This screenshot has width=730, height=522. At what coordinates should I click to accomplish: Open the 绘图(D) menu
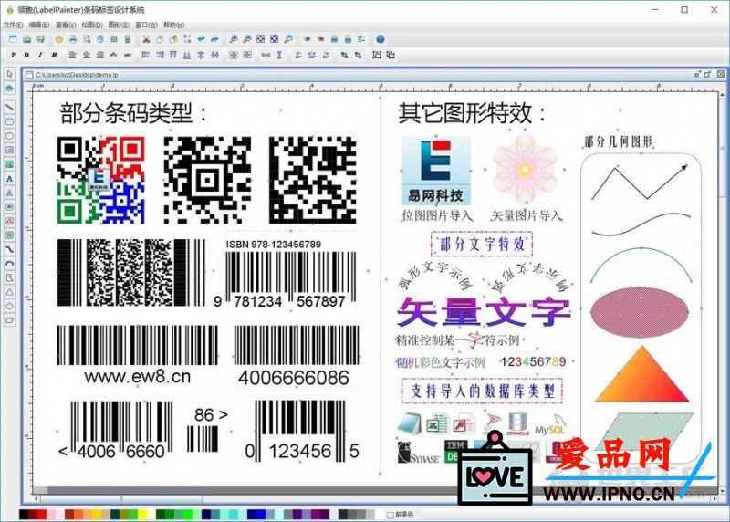pyautogui.click(x=92, y=25)
